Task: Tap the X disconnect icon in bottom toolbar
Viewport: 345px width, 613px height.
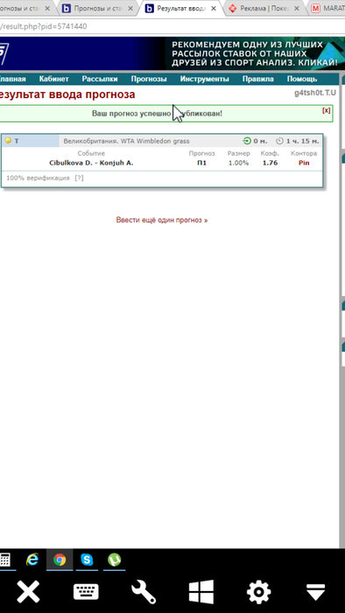Action: pos(28,592)
